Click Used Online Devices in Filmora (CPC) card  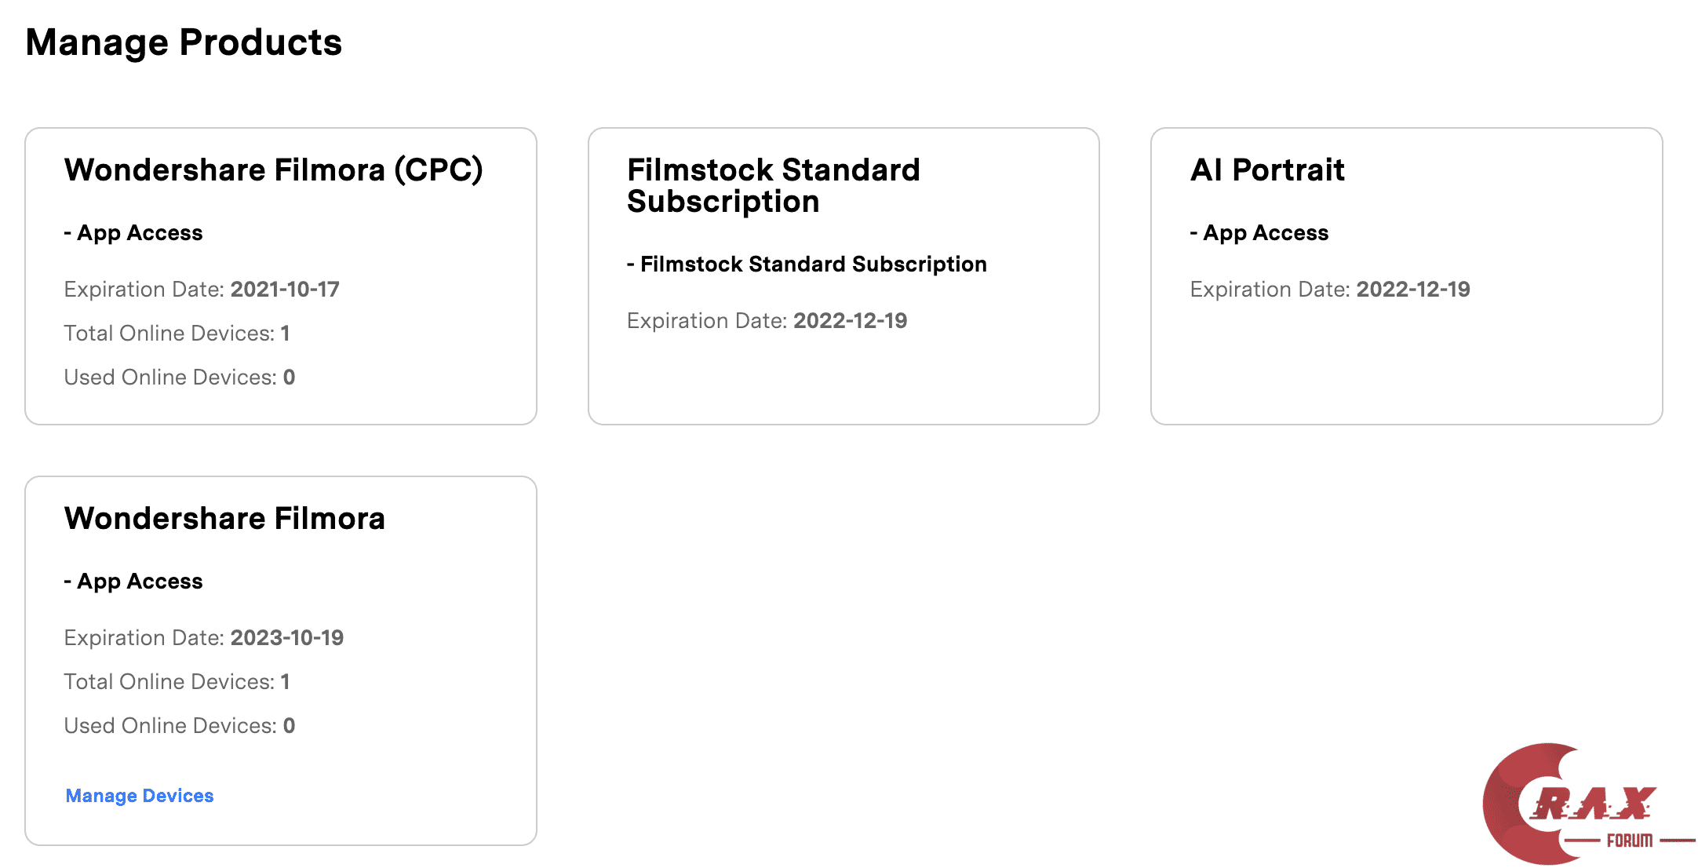click(x=179, y=377)
